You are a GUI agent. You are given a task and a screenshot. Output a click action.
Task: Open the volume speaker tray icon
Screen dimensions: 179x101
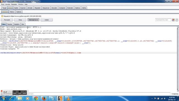165,98
